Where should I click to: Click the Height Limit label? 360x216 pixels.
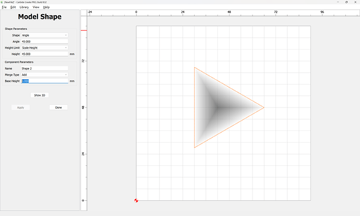coord(12,48)
